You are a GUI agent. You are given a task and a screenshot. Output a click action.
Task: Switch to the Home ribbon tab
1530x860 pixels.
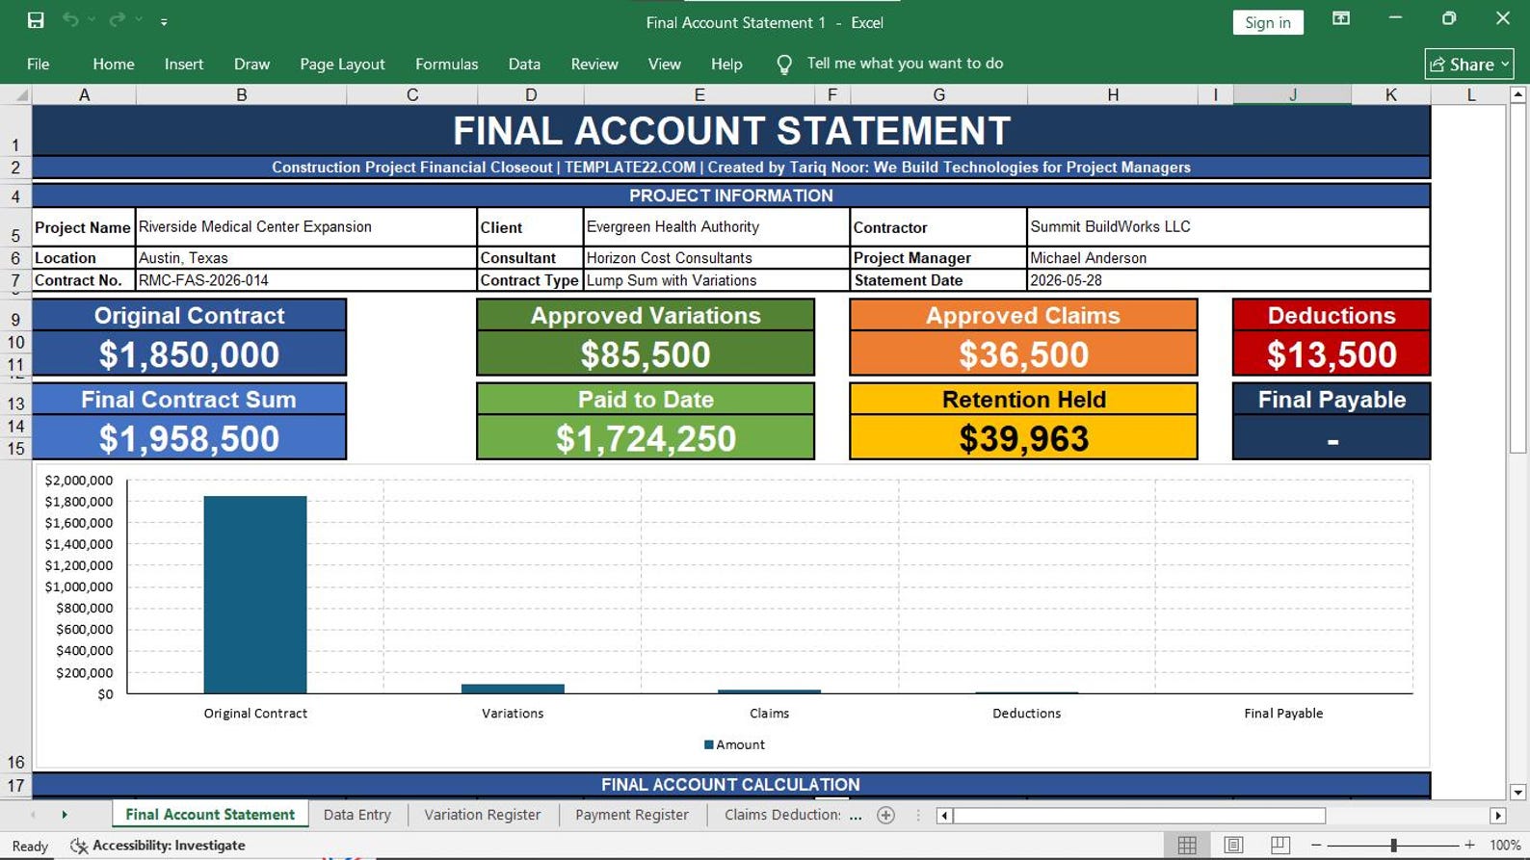[114, 64]
